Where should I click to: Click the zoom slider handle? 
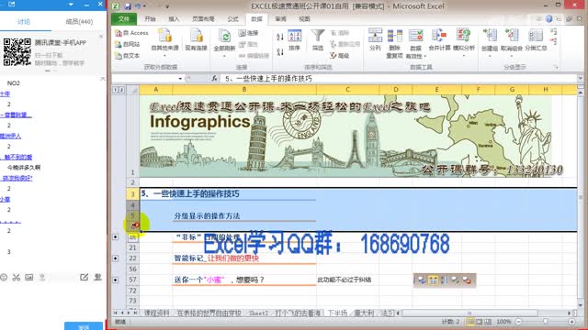coord(545,322)
